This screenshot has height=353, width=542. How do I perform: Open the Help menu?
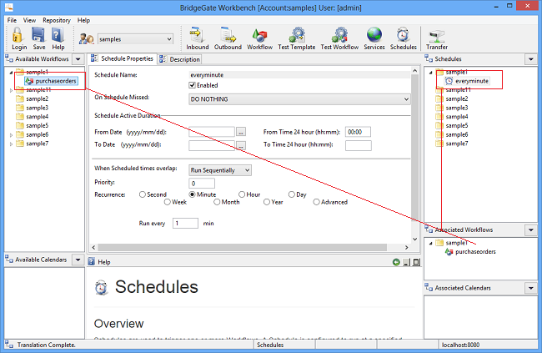[x=83, y=20]
